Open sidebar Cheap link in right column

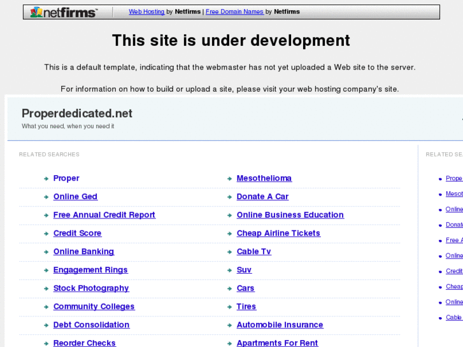point(454,287)
